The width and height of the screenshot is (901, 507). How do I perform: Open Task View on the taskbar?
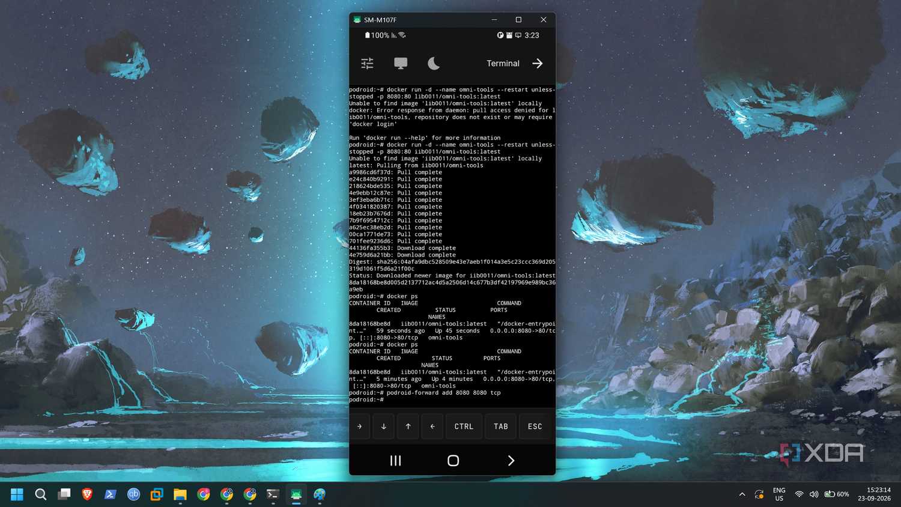point(64,494)
